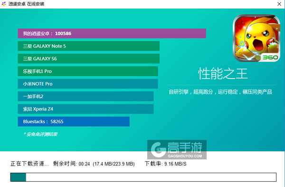This screenshot has width=285, height=187.
Task: Select the Bluestacks 58265 score bar
Action: [x=74, y=121]
